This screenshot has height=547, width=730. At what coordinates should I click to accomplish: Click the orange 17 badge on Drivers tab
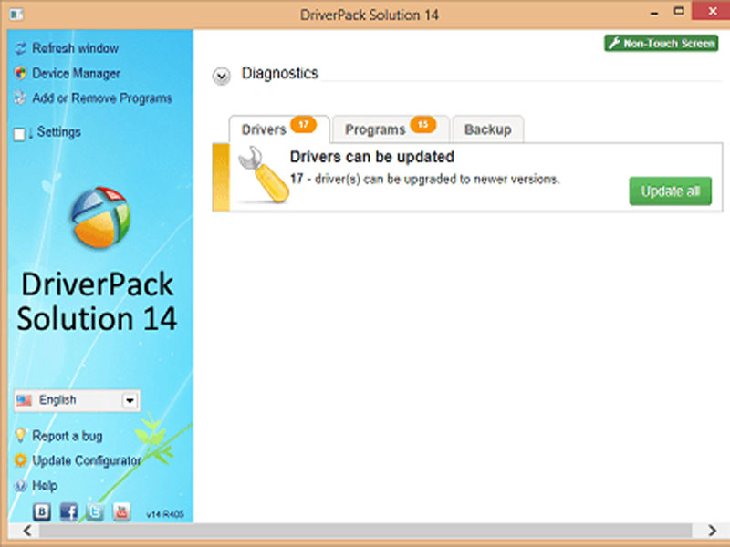tap(303, 124)
